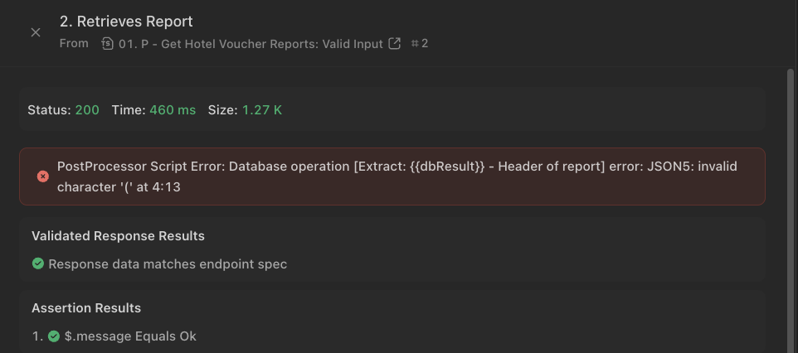Viewport: 798px width, 353px height.
Task: Select the Status 200 value
Action: (x=87, y=110)
